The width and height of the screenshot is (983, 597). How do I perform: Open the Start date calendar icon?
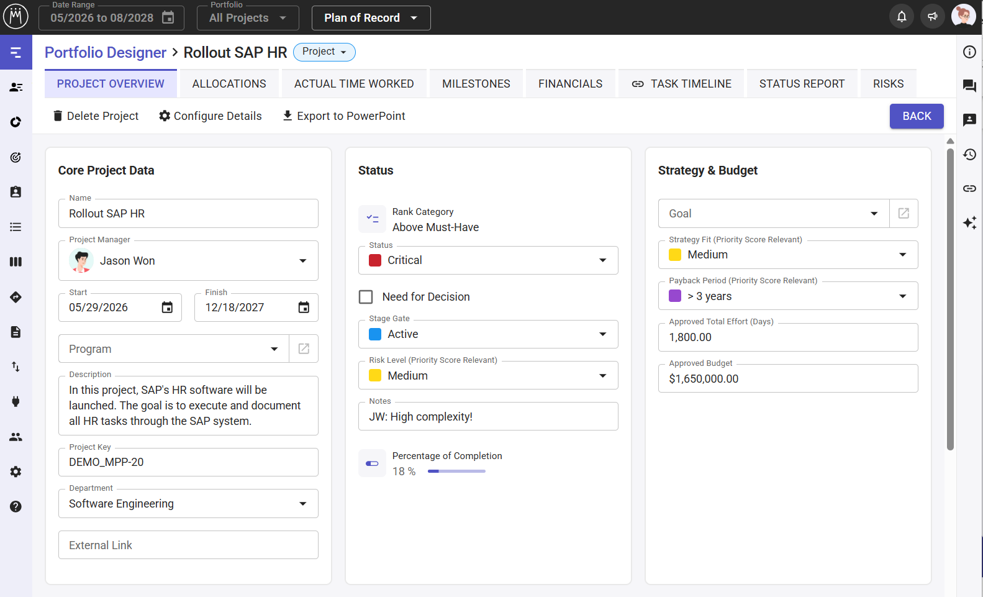pos(167,308)
